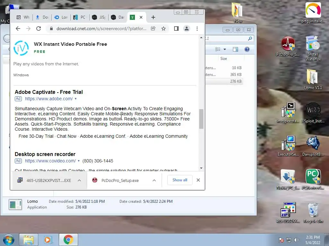329x246 pixels.
Task: Expand options for 465-USB2KXPVIST download
Action: pos(79,180)
